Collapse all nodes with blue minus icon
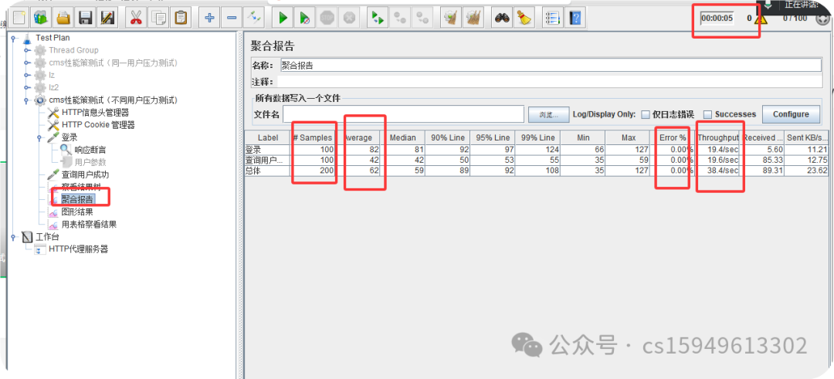Image resolution: width=834 pixels, height=379 pixels. coord(232,18)
